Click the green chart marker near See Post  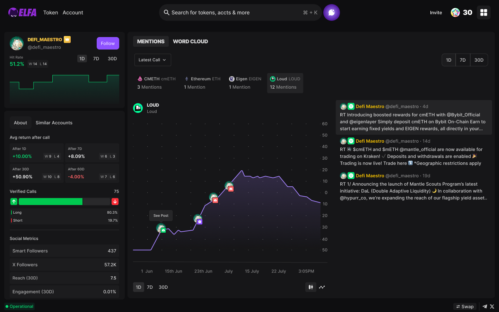click(x=161, y=228)
